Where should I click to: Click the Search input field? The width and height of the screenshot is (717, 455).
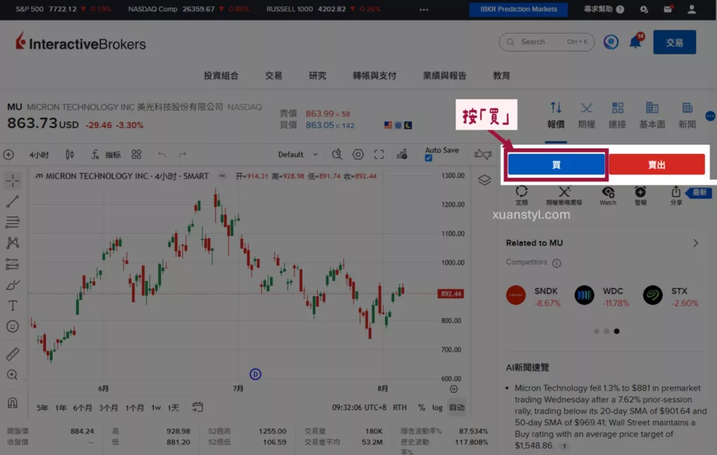point(546,41)
